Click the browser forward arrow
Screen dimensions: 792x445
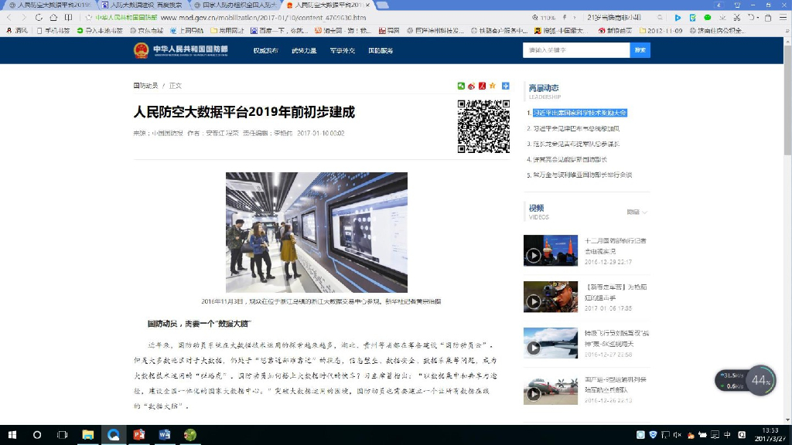pyautogui.click(x=24, y=17)
